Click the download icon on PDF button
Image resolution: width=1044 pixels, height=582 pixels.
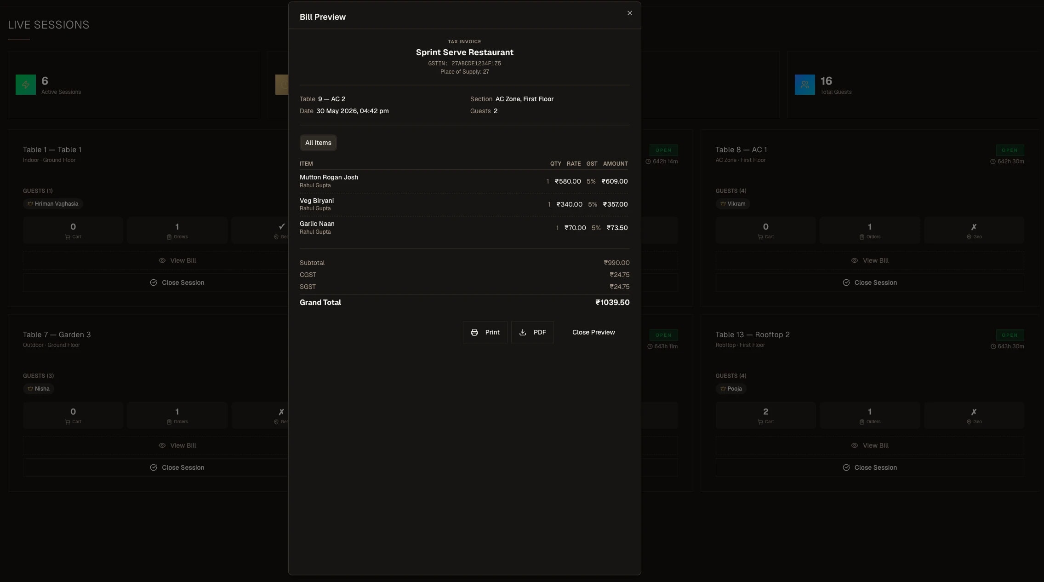point(522,332)
